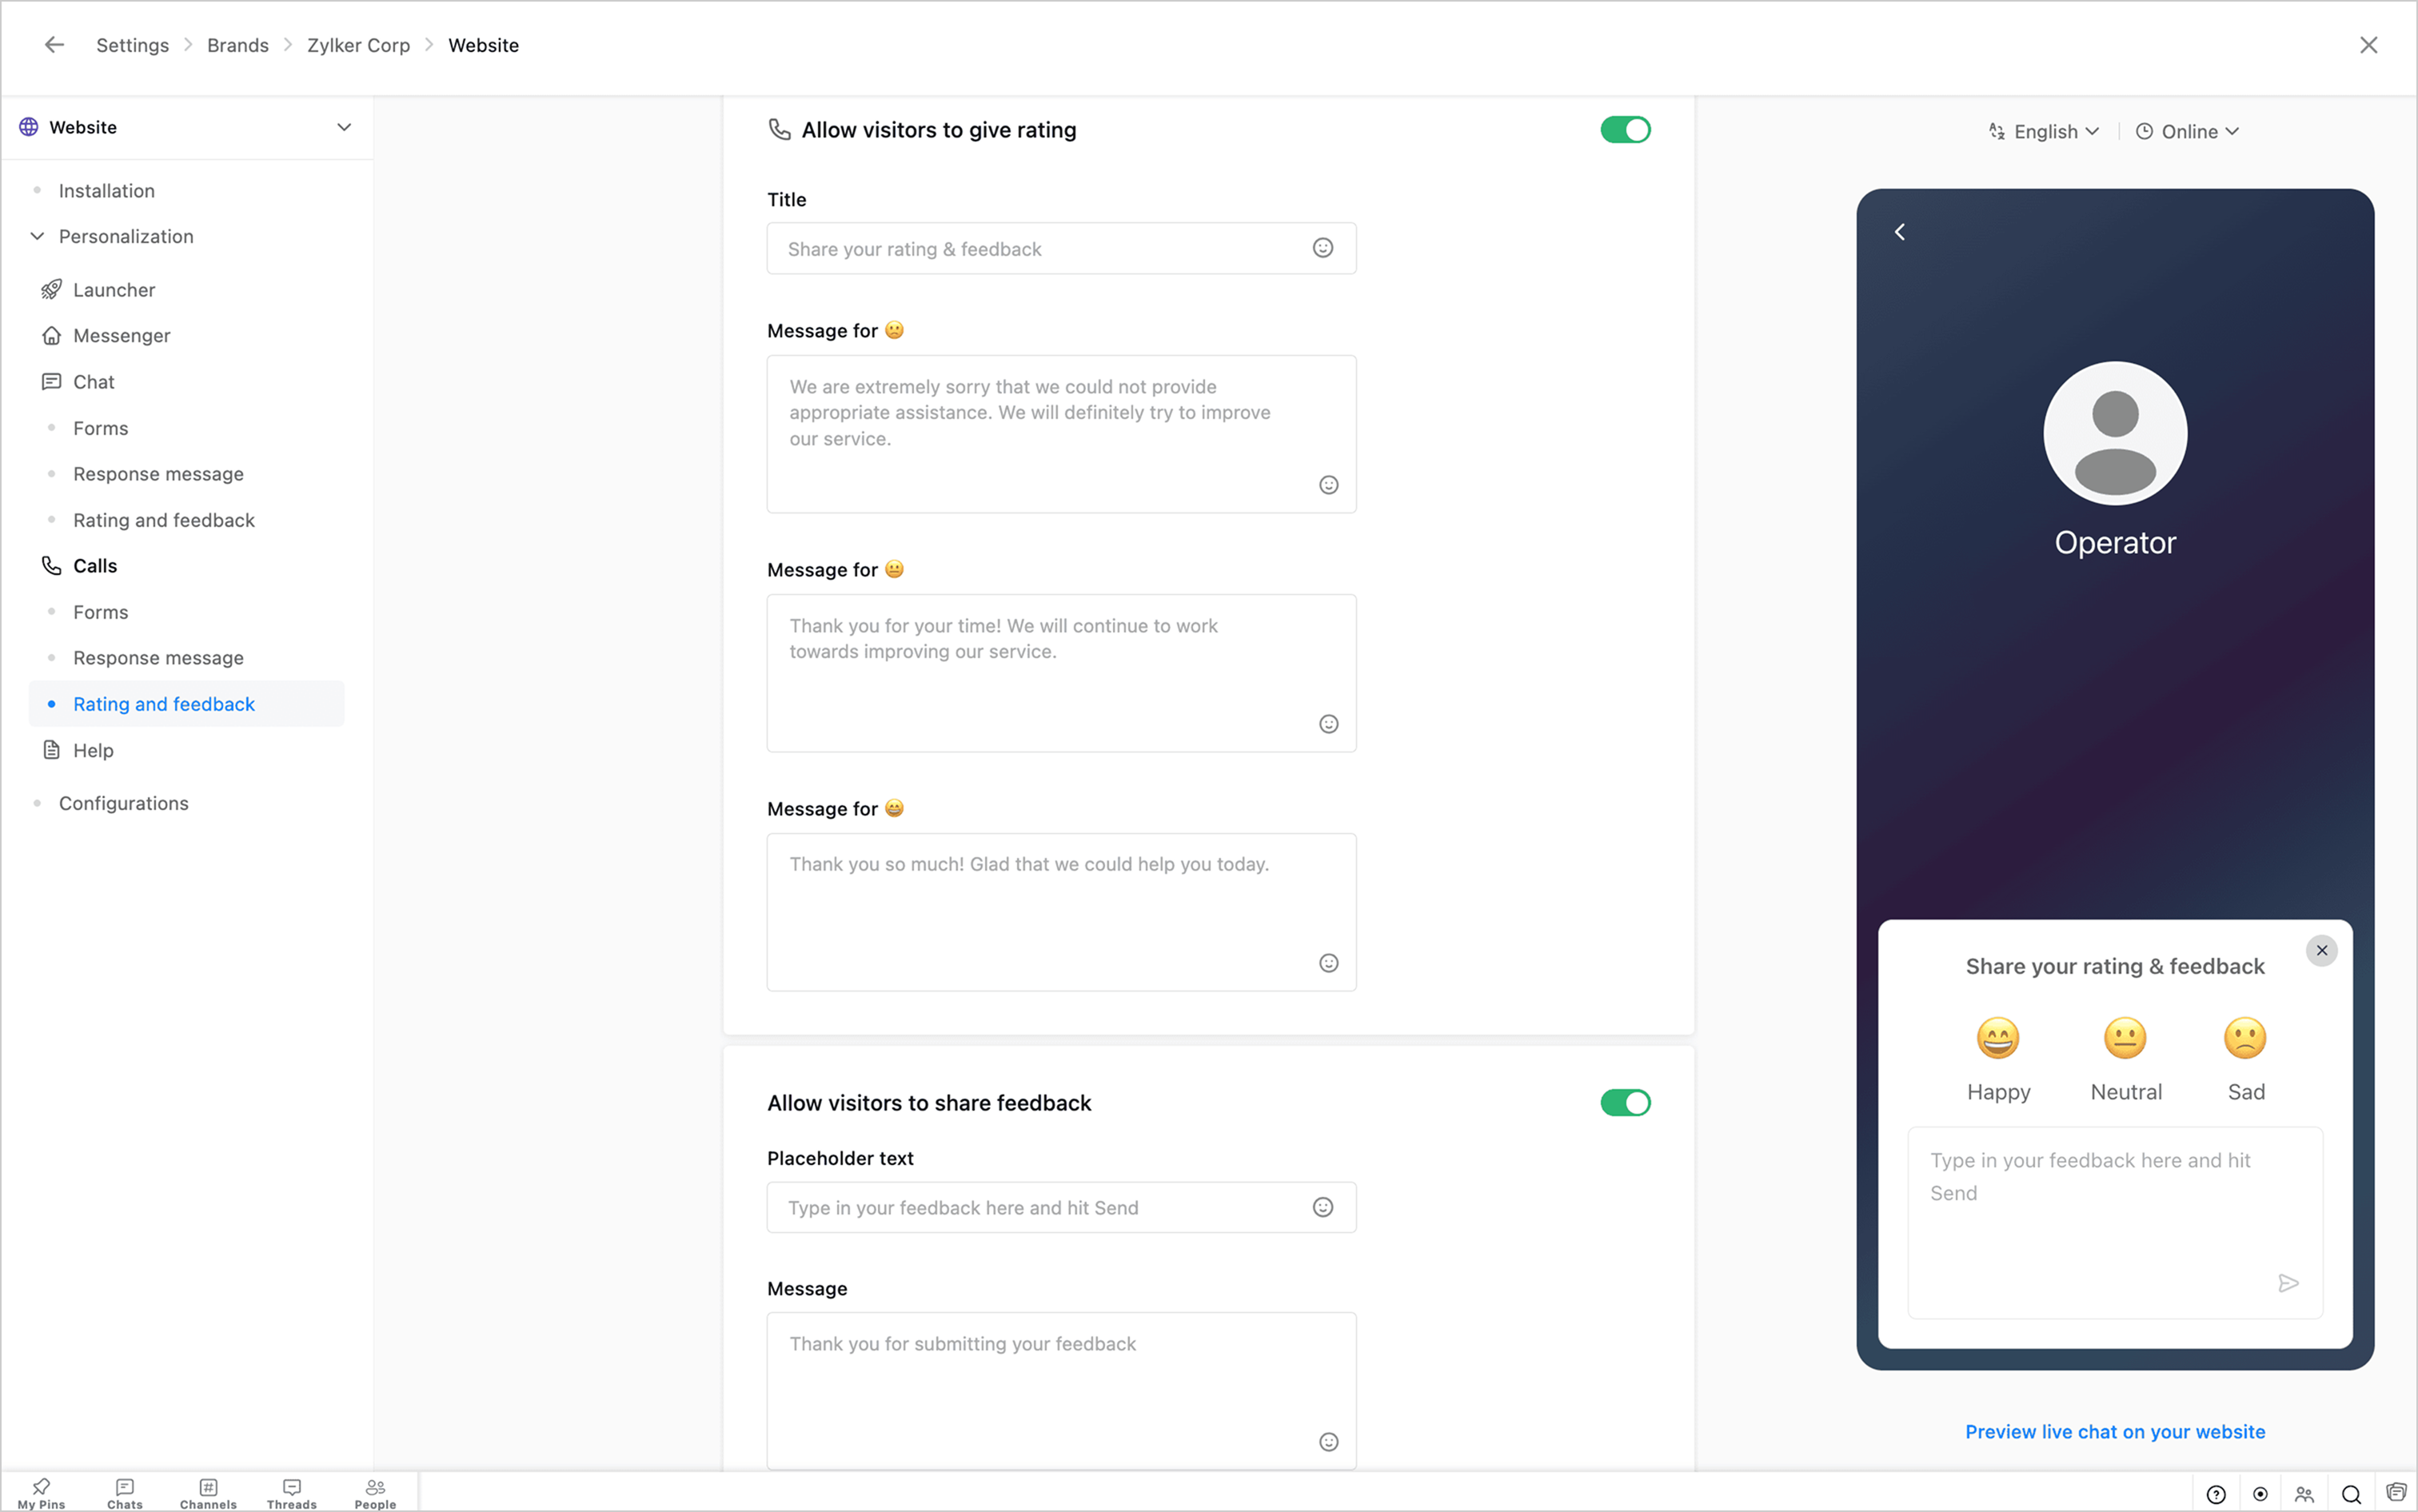Click the Placeholder text input field
The height and width of the screenshot is (1512, 2418).
pyautogui.click(x=1040, y=1207)
